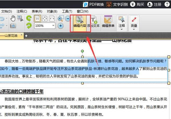Screen dimensions: 171x119
Task: Open the 工具(T) menu
Action: click(67, 11)
